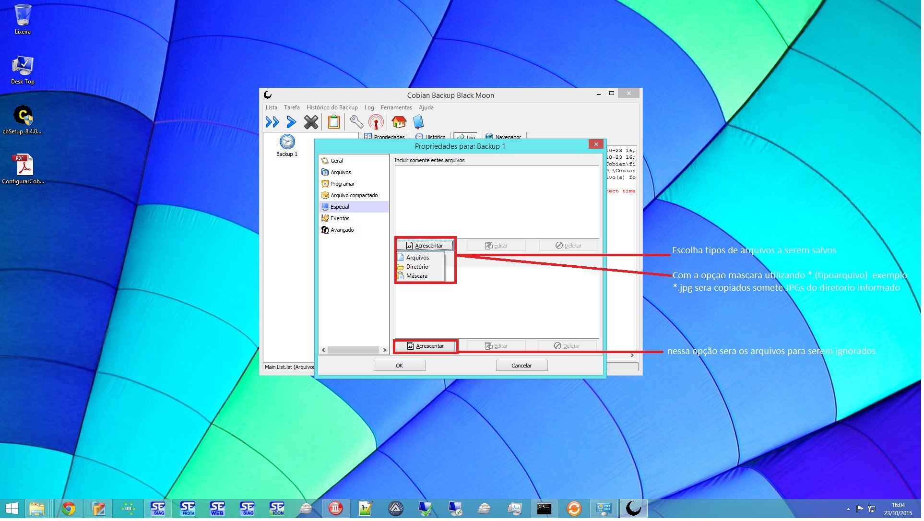Screen dimensions: 924x521
Task: Choose Máscara from the Acrescentar dropdown
Action: click(x=417, y=276)
